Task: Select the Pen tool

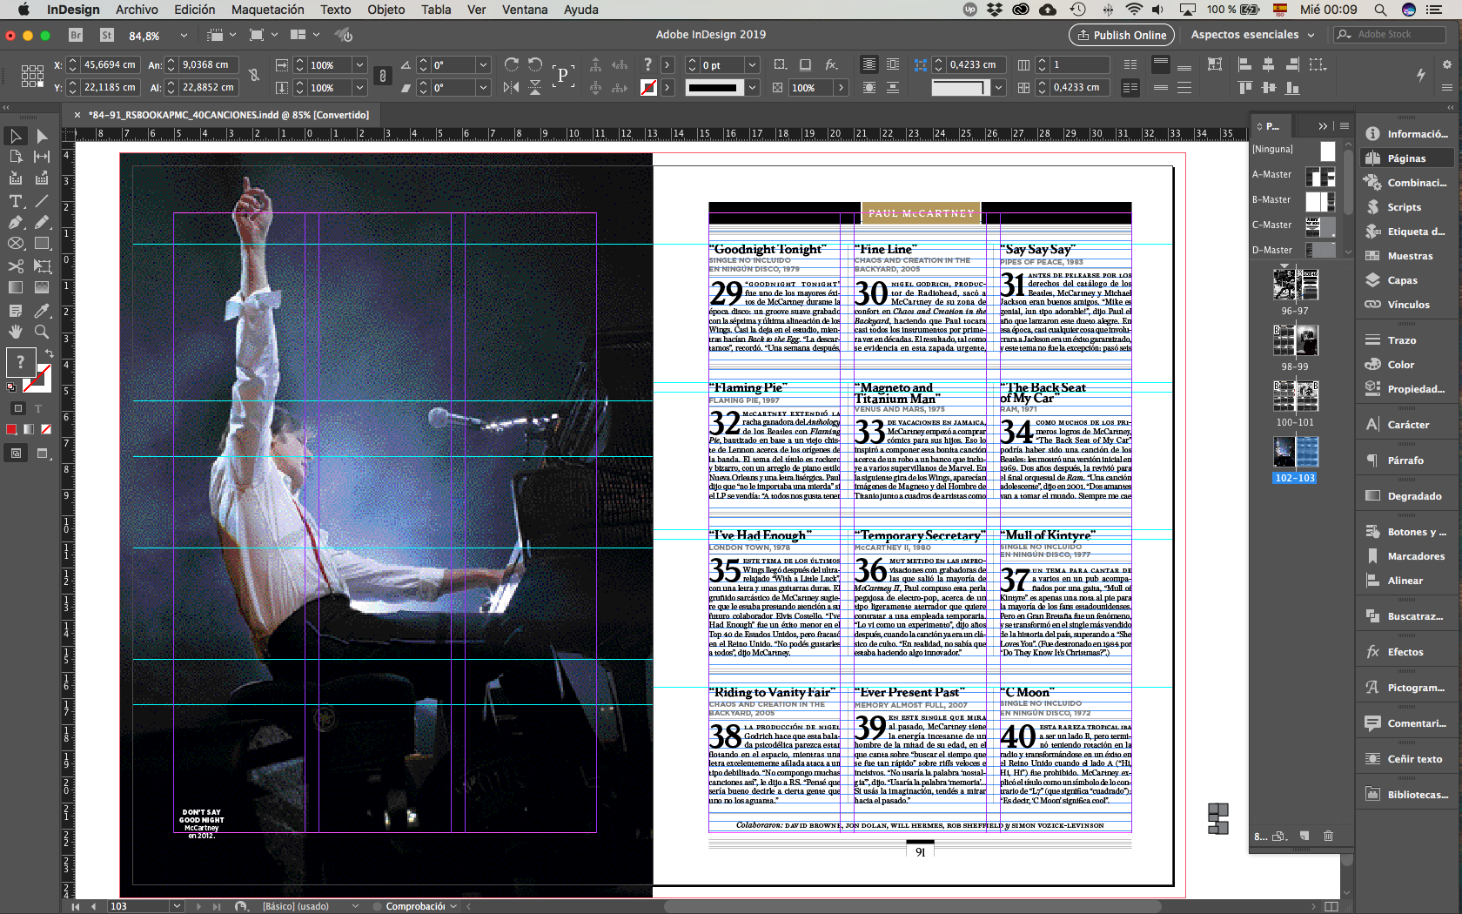Action: tap(16, 223)
